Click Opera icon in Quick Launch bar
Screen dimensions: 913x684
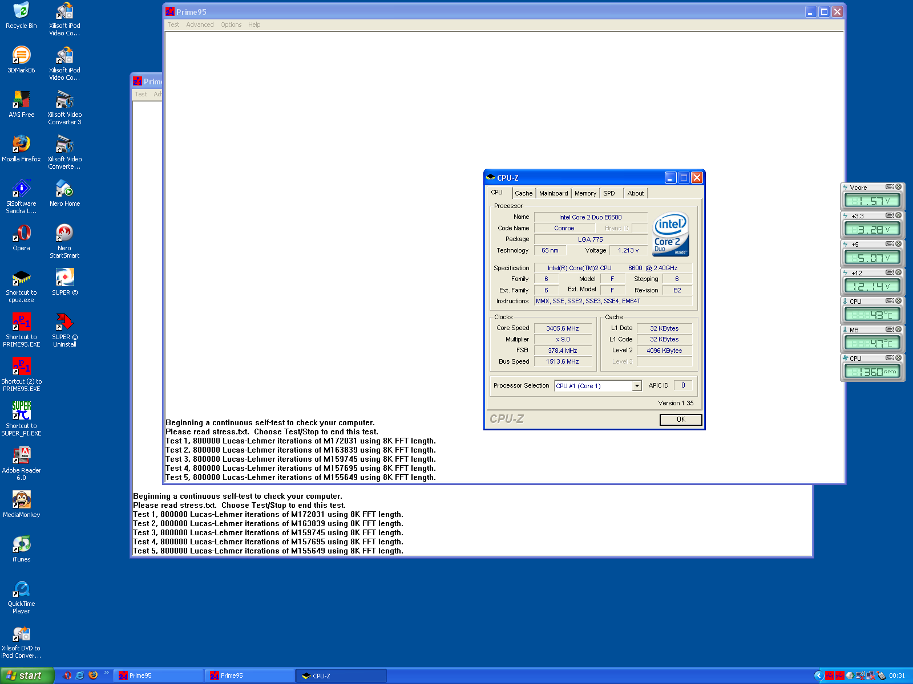pyautogui.click(x=67, y=675)
